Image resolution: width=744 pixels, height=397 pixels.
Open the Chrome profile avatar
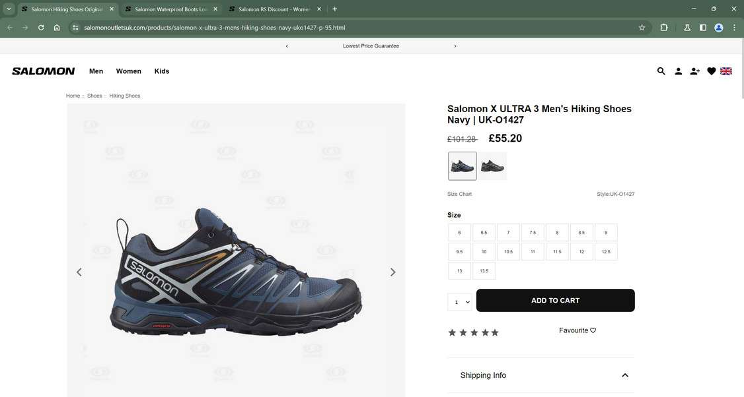(x=719, y=28)
